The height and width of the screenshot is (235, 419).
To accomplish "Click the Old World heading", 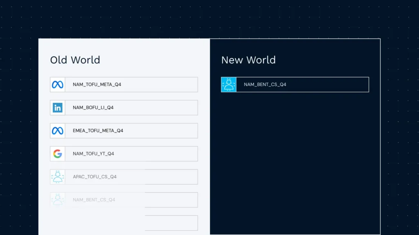I will coord(75,60).
